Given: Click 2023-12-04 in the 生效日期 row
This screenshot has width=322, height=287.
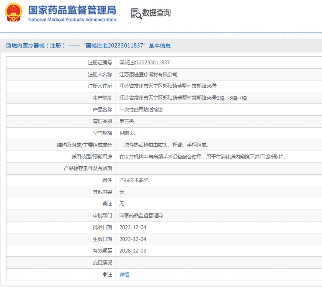Looking at the screenshot, I should (132, 239).
